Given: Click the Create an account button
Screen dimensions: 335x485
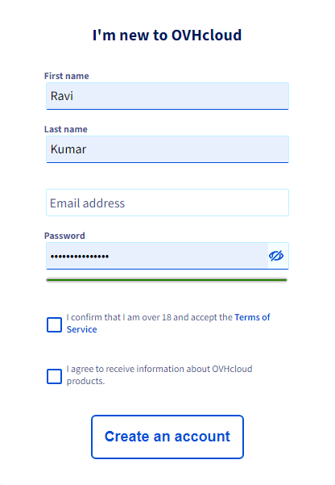Looking at the screenshot, I should pyautogui.click(x=167, y=437).
